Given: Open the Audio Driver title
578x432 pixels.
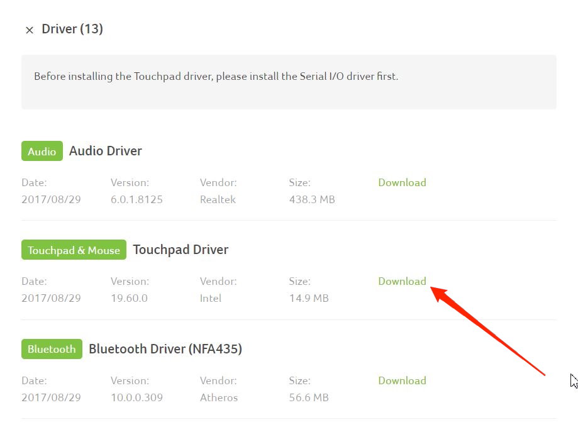Looking at the screenshot, I should point(106,151).
